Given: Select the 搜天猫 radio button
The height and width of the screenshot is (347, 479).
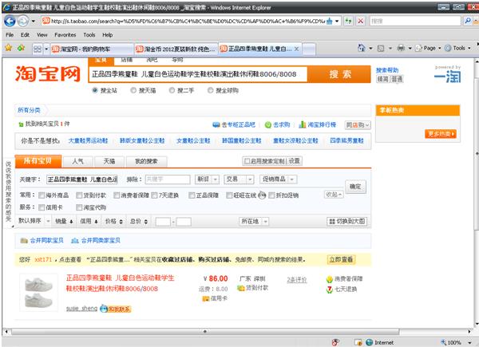Looking at the screenshot, I should tap(133, 90).
